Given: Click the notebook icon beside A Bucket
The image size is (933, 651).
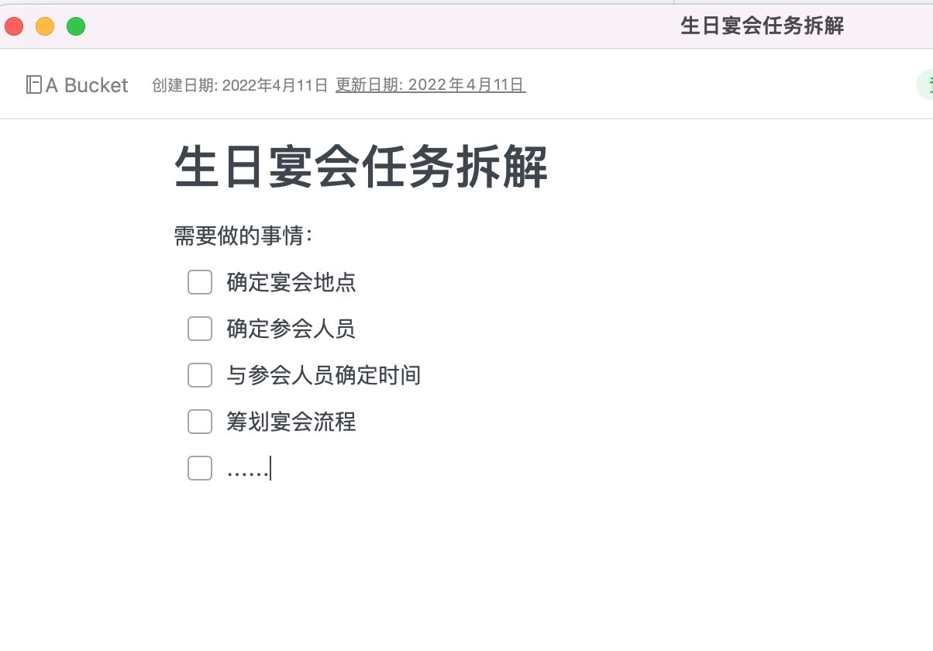Looking at the screenshot, I should tap(33, 84).
